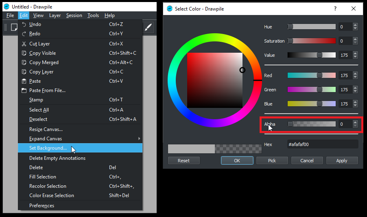Choose Recolor Selection in Edit menu

pyautogui.click(x=80, y=186)
